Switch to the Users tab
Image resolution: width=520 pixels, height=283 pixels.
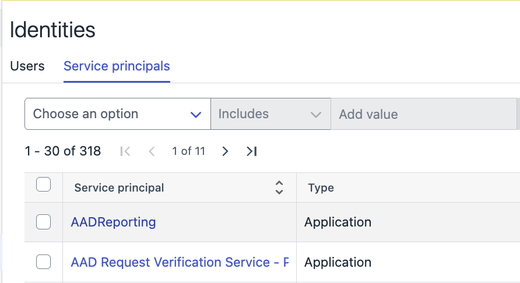tap(27, 66)
